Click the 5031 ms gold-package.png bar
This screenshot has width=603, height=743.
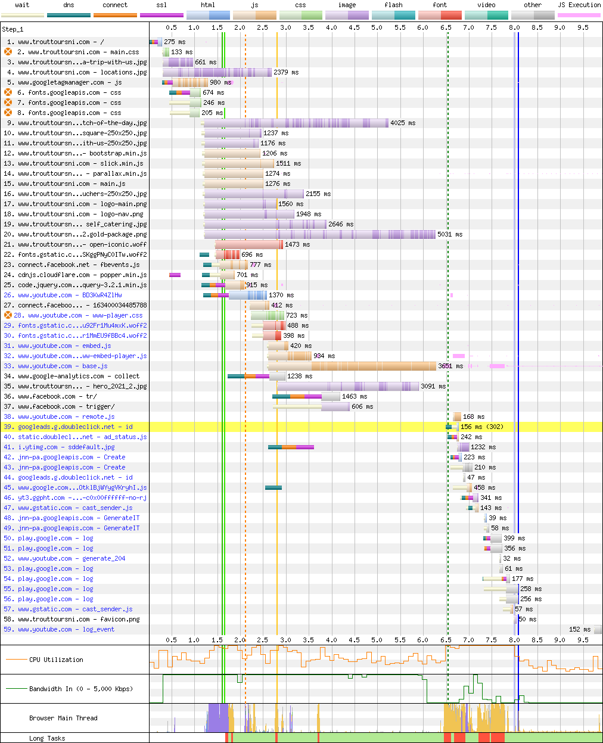(319, 234)
